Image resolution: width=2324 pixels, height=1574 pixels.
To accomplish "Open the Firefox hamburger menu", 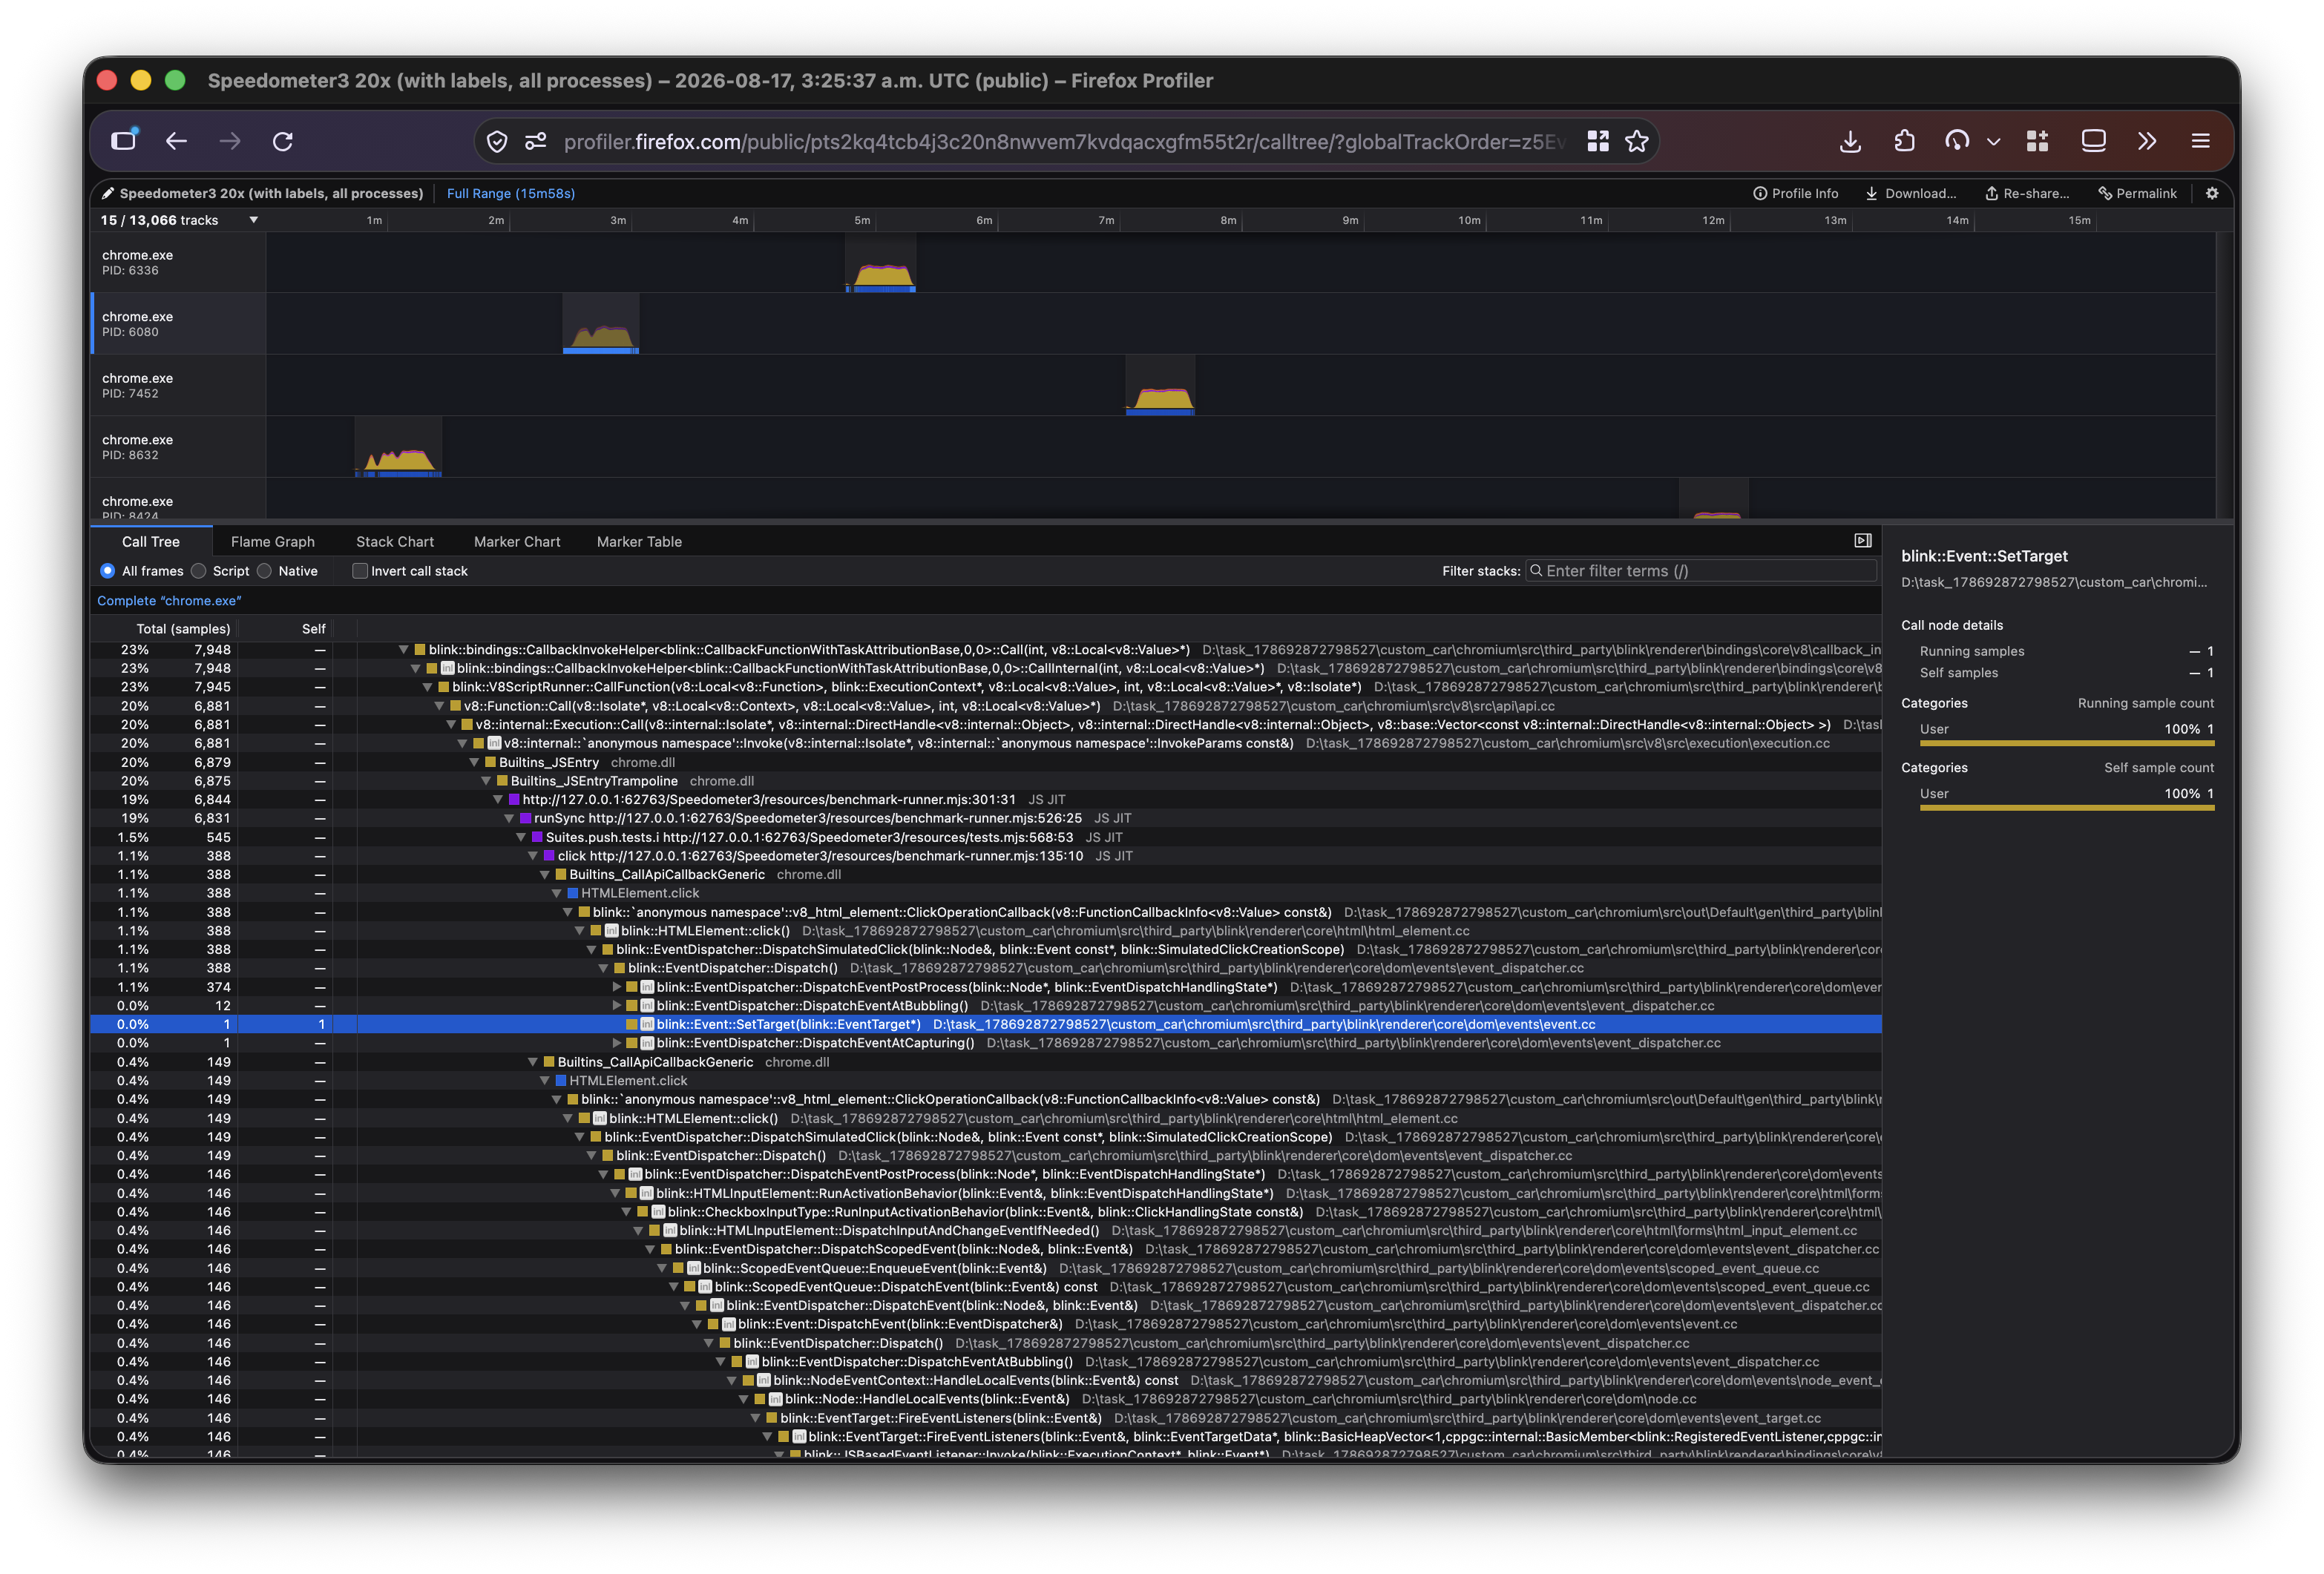I will [x=2200, y=141].
